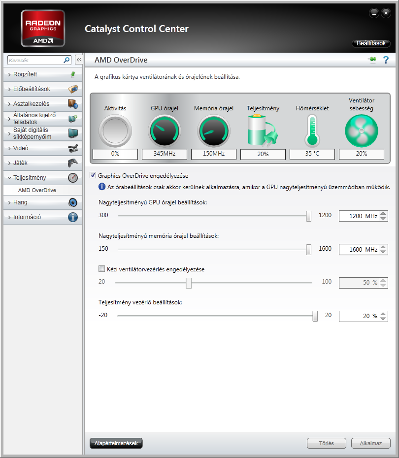Click the Aktivitás gauge dial
This screenshot has height=458, width=399.
coord(115,131)
